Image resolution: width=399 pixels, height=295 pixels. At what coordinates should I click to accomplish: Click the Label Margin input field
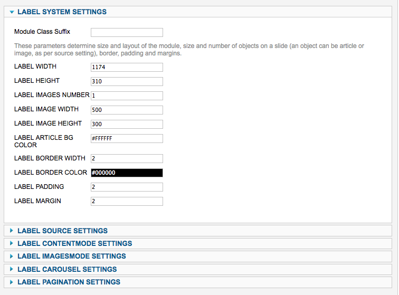pos(127,202)
